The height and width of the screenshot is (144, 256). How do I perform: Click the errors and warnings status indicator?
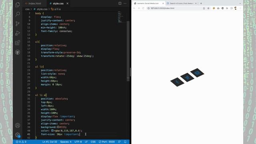click(21, 142)
